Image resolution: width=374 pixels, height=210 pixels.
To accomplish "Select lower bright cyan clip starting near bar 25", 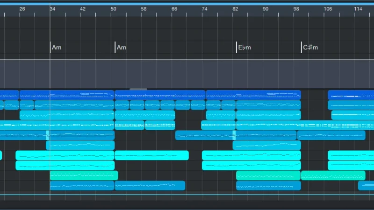I will point(65,165).
